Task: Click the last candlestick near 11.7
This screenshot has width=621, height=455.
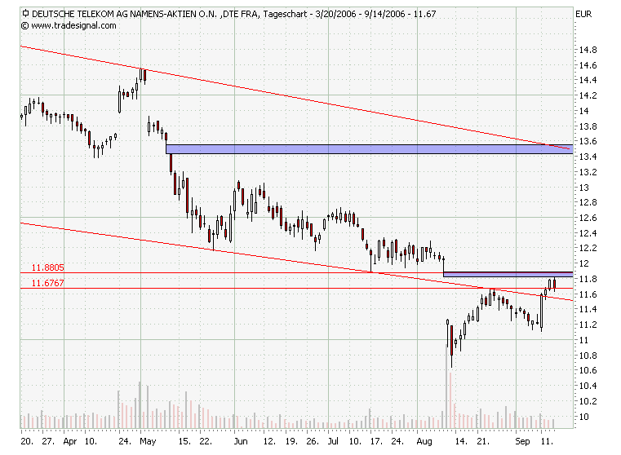Action: click(554, 284)
